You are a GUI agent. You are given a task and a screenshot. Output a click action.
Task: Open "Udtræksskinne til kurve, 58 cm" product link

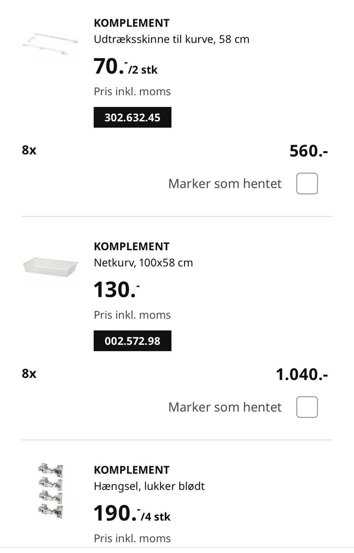coord(171,39)
